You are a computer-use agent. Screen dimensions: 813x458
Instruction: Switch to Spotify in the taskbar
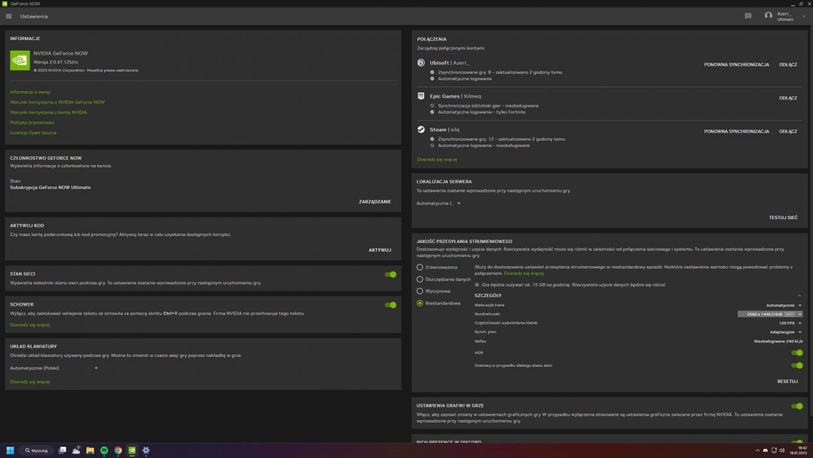tap(104, 450)
